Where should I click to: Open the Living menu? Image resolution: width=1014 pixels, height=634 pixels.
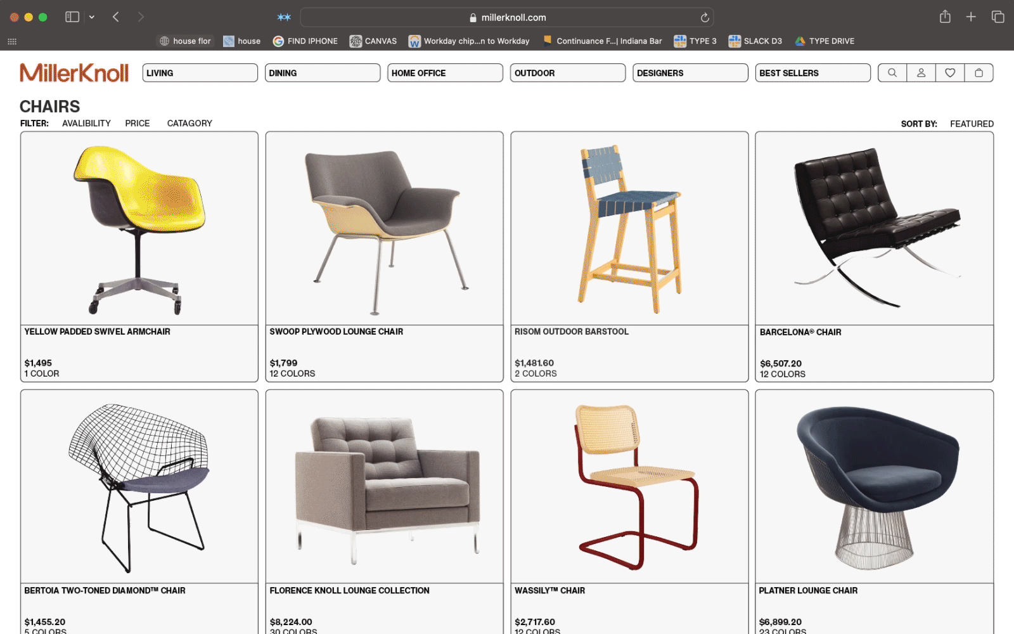click(x=200, y=73)
